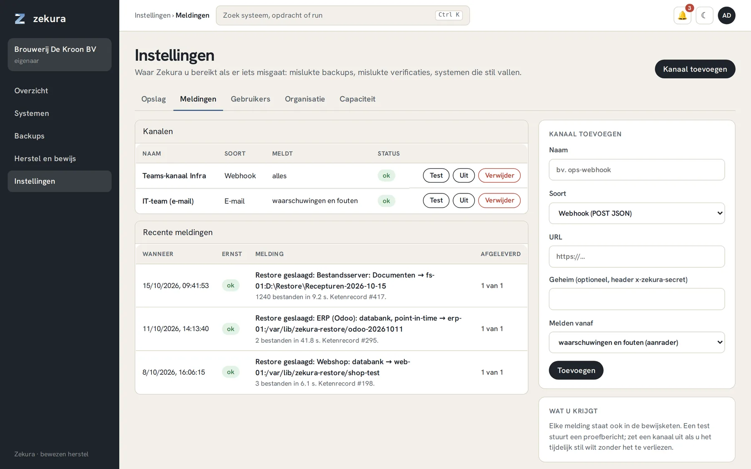The height and width of the screenshot is (469, 751).
Task: Open the Soort dropdown
Action: click(x=637, y=213)
